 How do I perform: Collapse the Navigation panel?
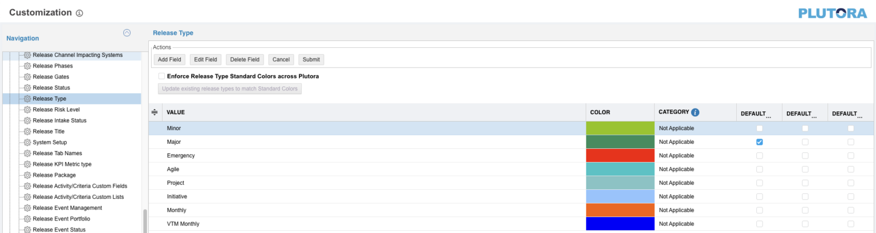[x=127, y=33]
